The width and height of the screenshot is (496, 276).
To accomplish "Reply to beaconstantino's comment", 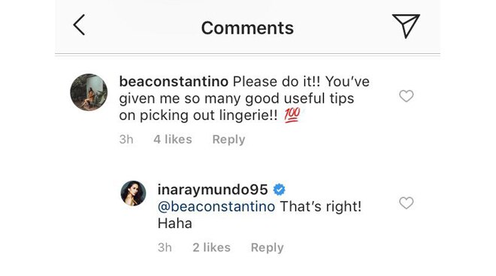I will point(228,139).
